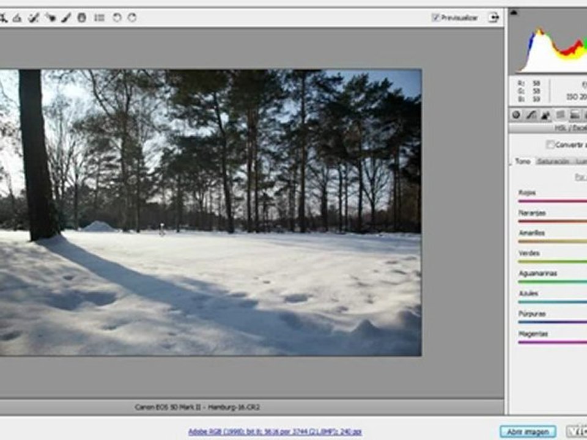The width and height of the screenshot is (587, 440).
Task: Click the Naranjas slider track
Action: (553, 221)
